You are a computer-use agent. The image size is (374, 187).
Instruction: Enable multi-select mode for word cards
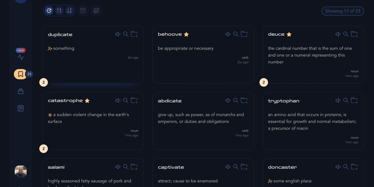pyautogui.click(x=96, y=11)
